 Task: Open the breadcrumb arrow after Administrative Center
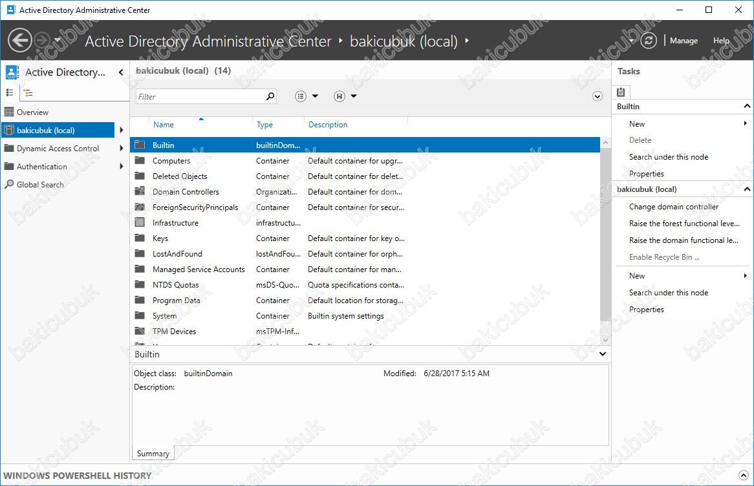click(x=340, y=41)
